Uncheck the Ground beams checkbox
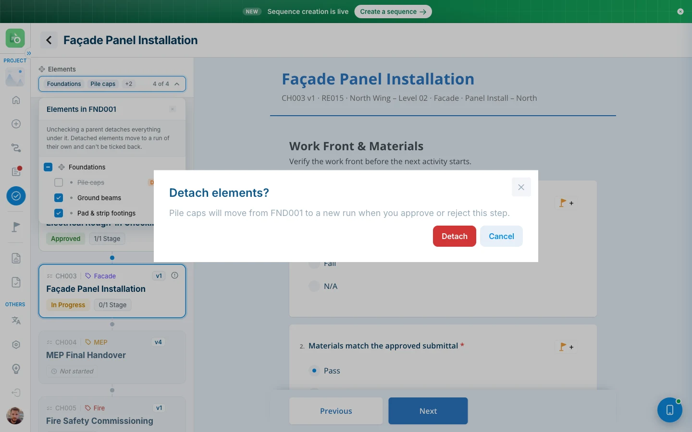Screen dimensions: 692x432 pyautogui.click(x=59, y=198)
